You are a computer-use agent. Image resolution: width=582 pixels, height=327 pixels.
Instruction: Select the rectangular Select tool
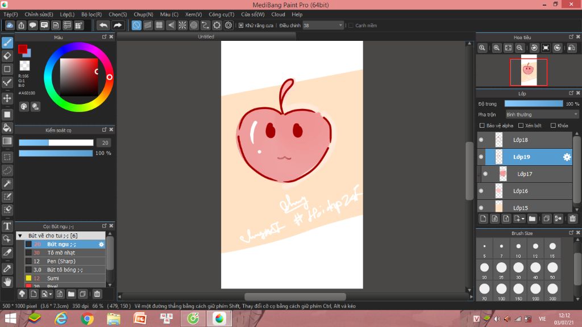[7, 157]
